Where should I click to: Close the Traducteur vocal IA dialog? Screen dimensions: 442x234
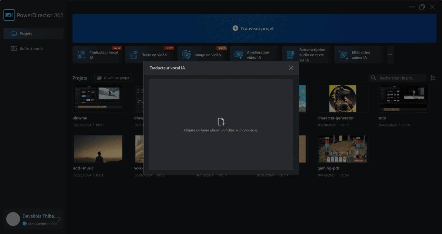coord(291,68)
